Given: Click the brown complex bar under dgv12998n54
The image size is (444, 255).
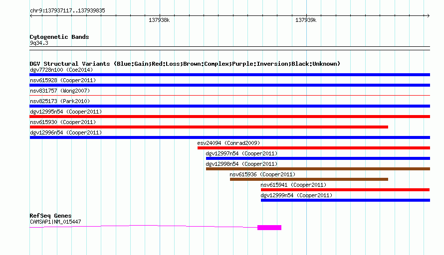Looking at the screenshot, I should click(x=318, y=169).
